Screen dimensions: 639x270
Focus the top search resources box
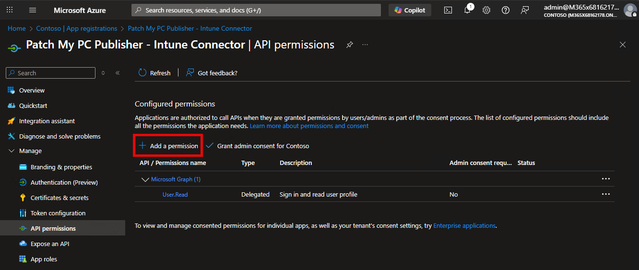coord(256,10)
